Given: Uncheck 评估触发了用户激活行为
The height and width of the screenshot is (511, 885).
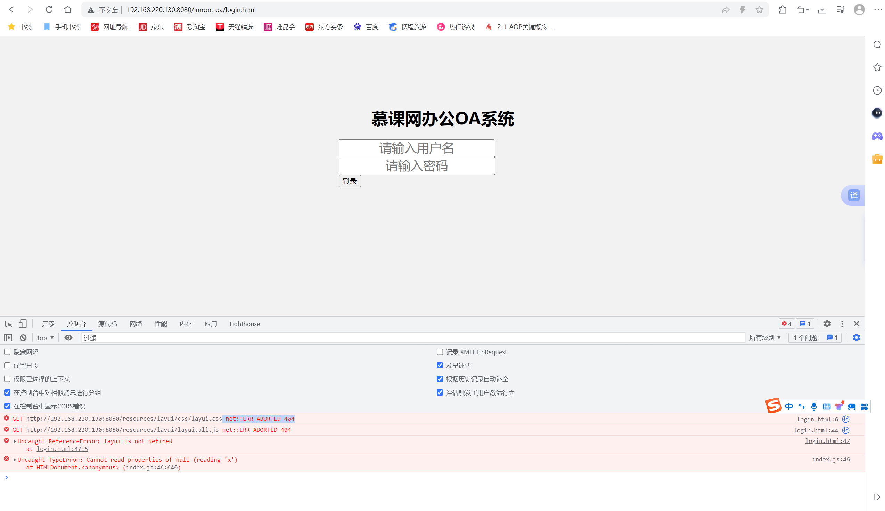Looking at the screenshot, I should coord(440,392).
